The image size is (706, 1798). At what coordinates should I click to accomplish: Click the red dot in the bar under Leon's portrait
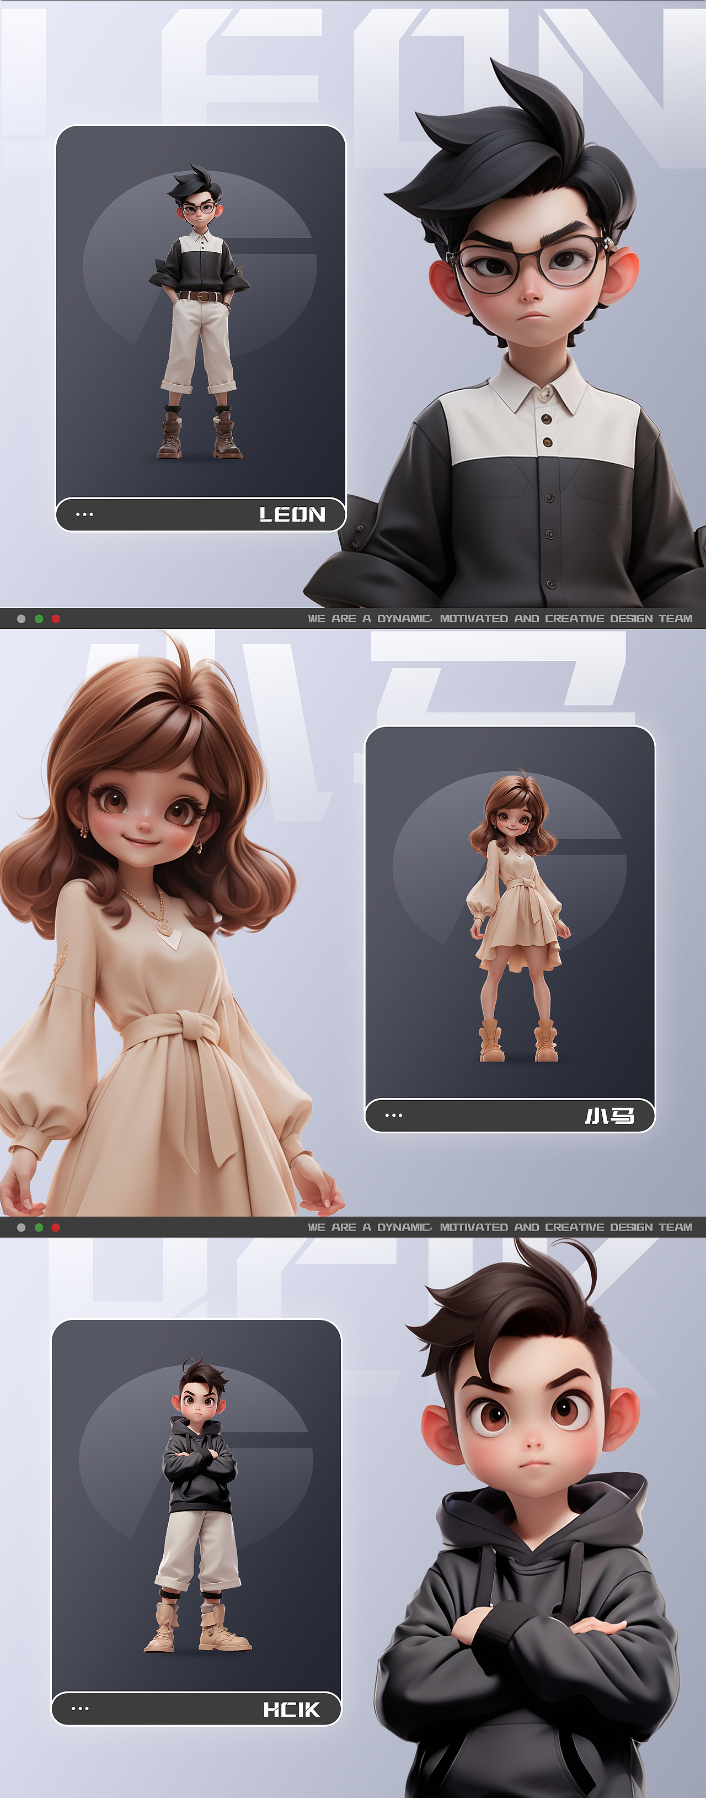56,618
